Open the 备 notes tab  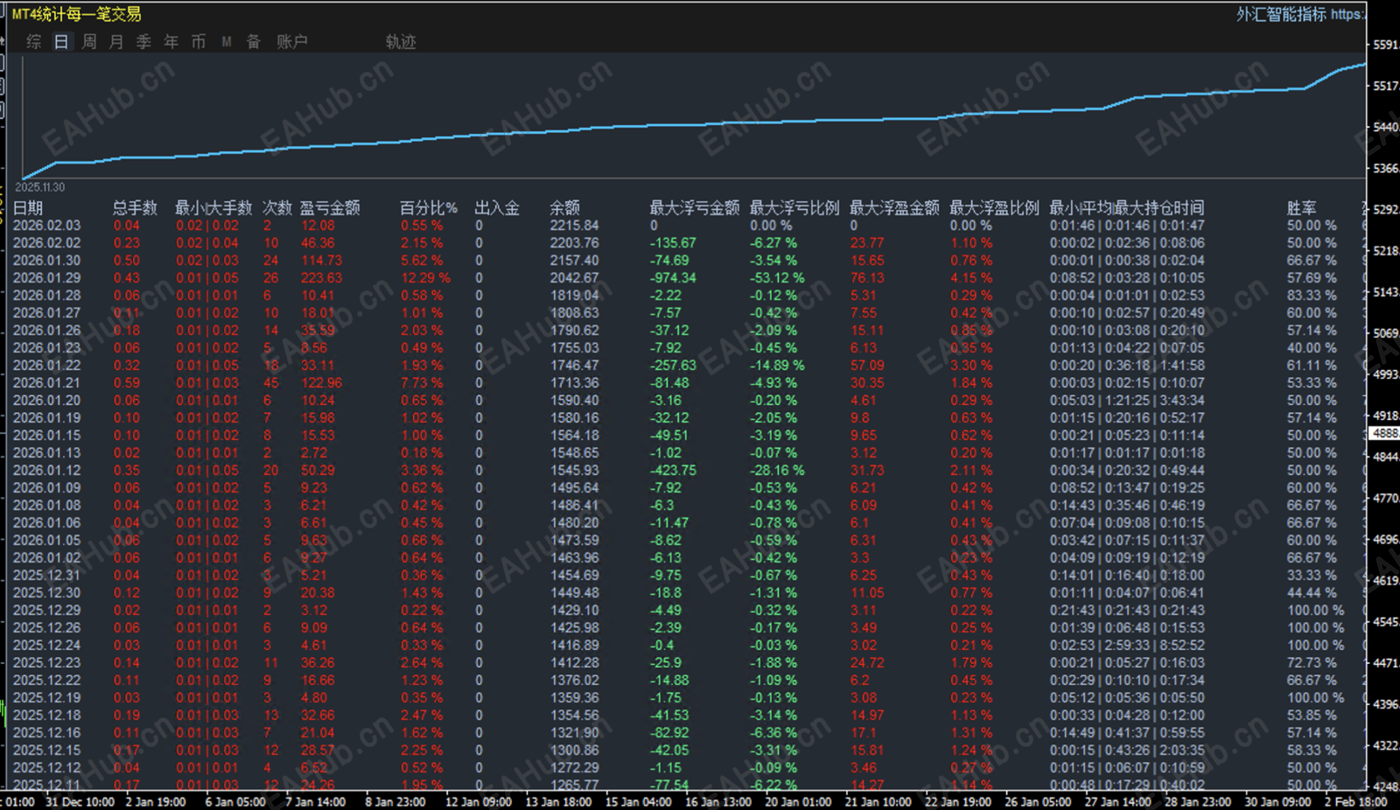tap(254, 41)
